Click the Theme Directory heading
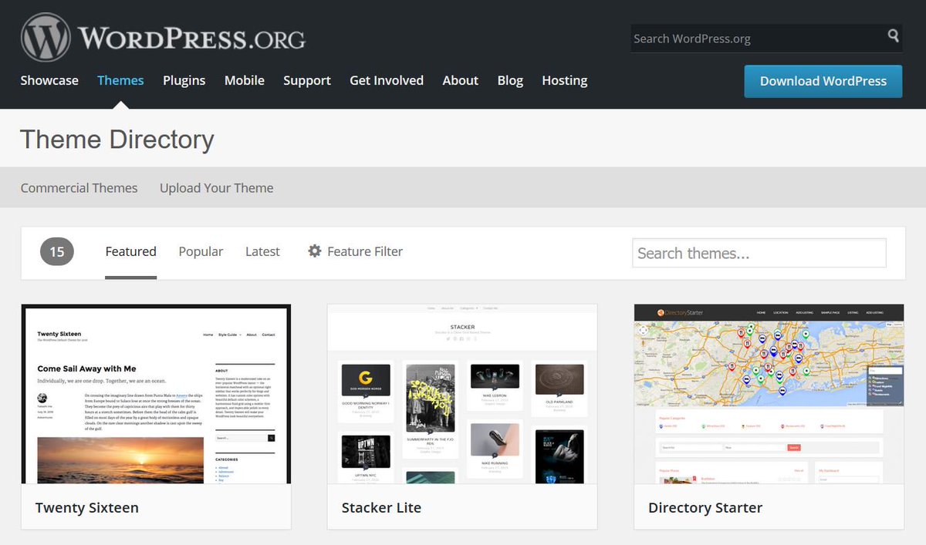The height and width of the screenshot is (545, 926). click(117, 139)
